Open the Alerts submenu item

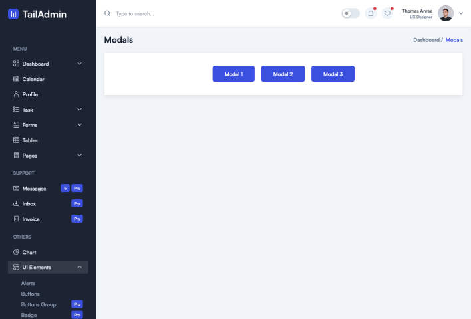coord(28,283)
